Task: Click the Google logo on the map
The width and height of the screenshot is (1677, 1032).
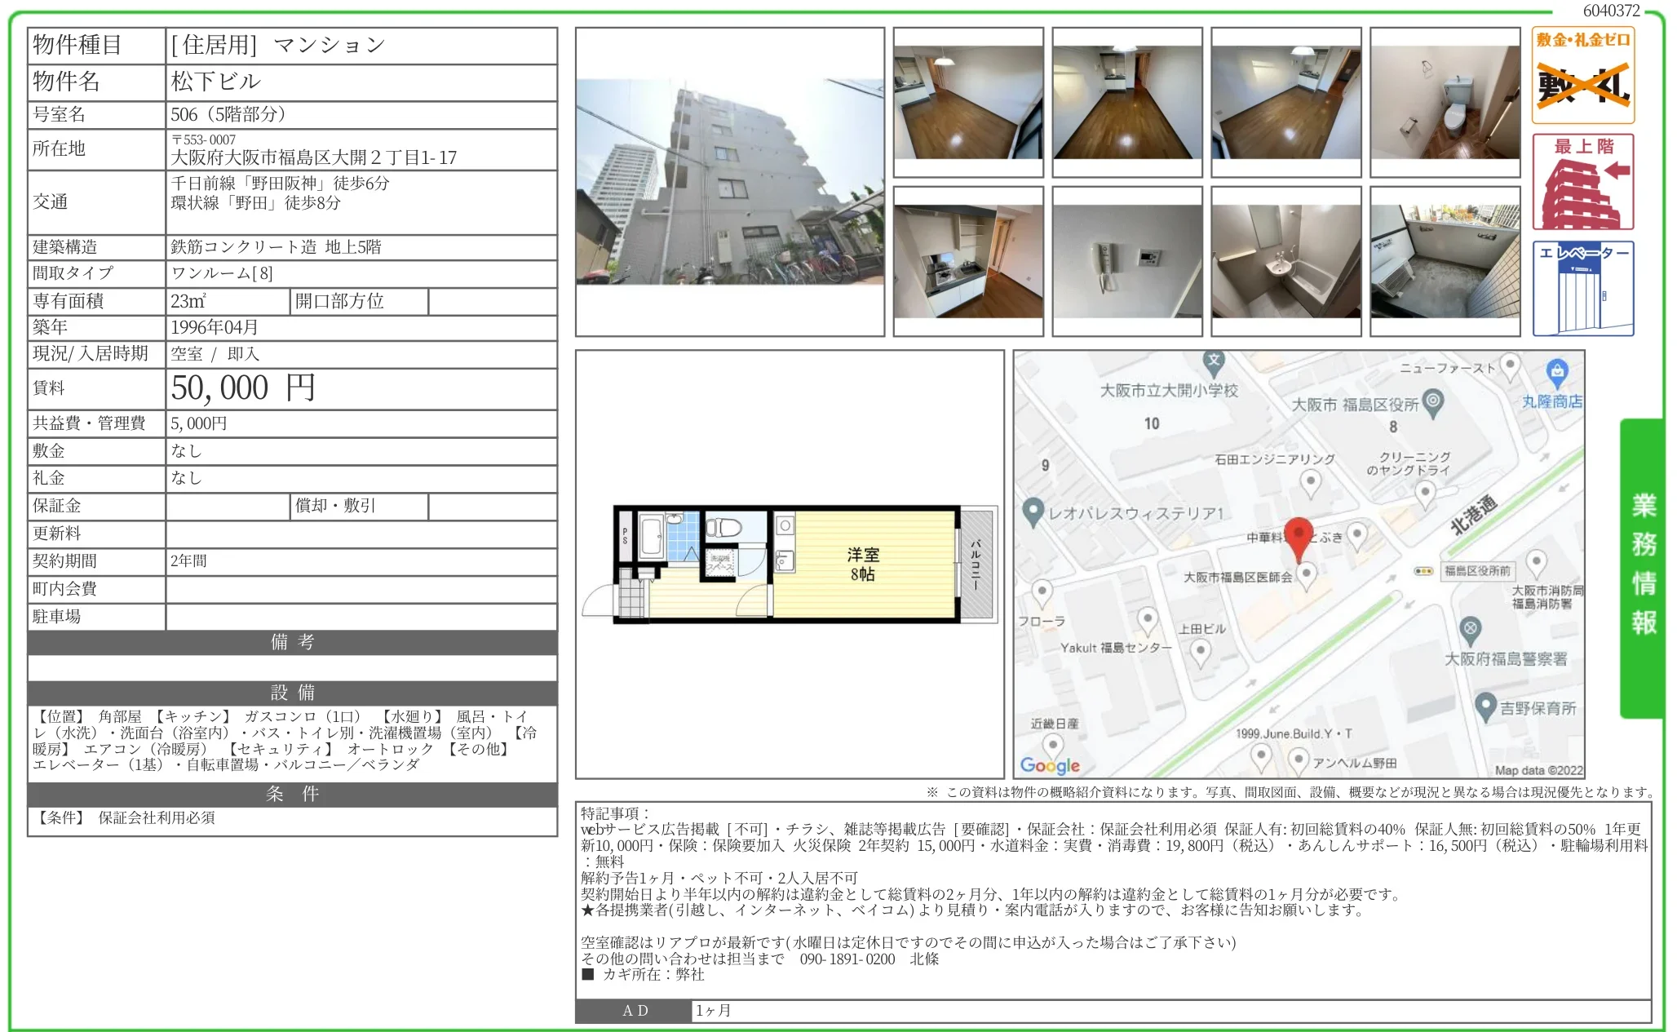Action: tap(1050, 765)
